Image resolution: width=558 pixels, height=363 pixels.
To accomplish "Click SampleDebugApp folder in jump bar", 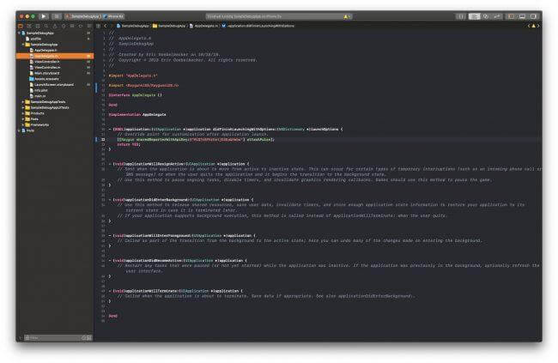I will [x=169, y=26].
